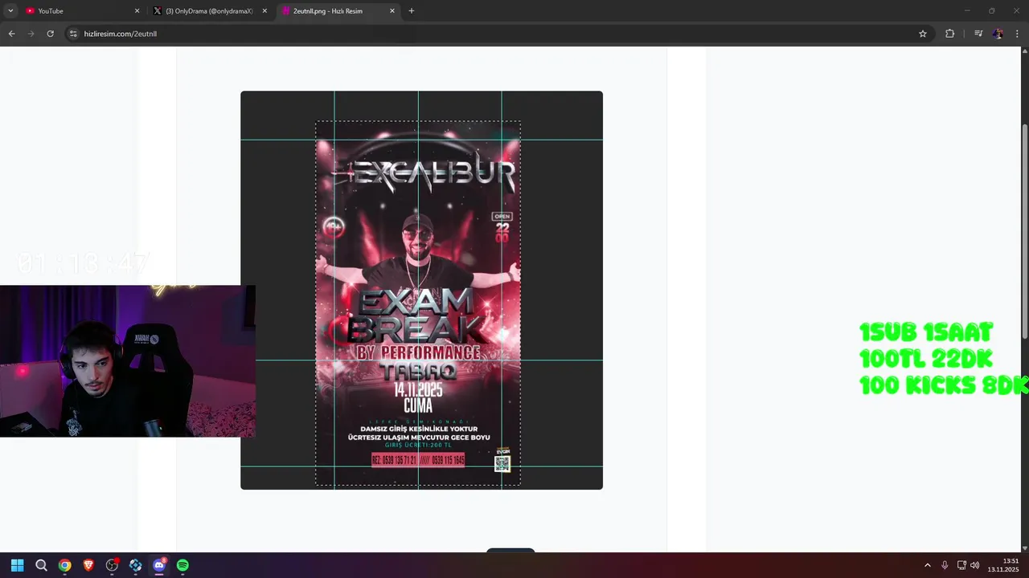1029x578 pixels.
Task: Open a new browser tab
Action: pos(412,11)
